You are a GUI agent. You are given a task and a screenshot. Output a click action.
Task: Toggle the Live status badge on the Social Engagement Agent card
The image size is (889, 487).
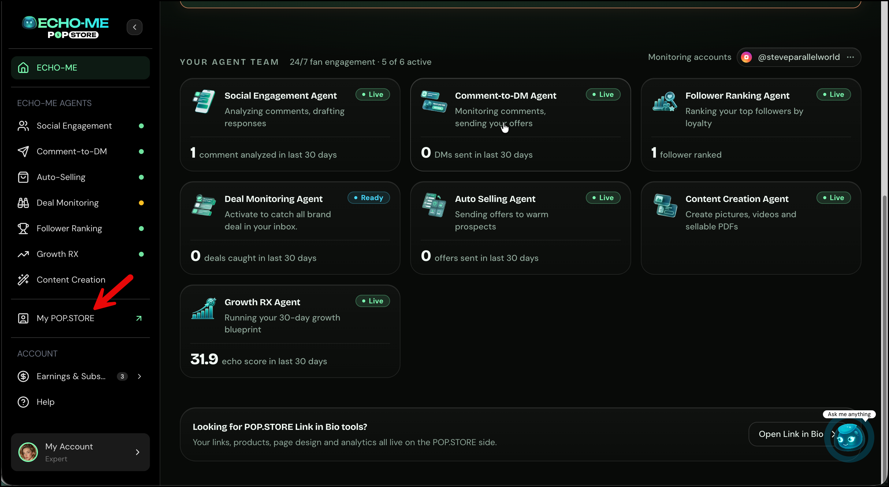(373, 94)
